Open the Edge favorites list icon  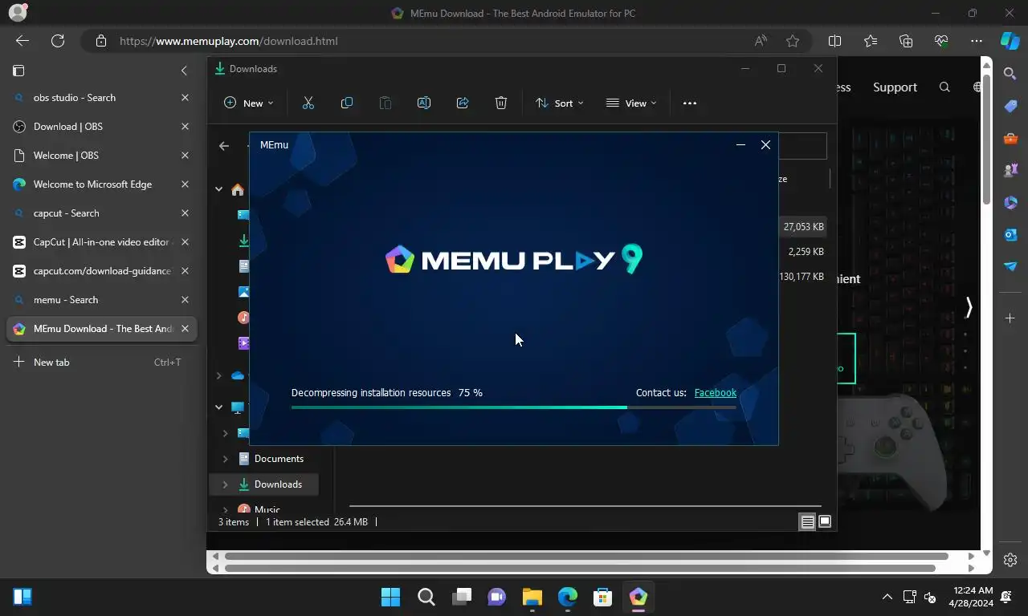pos(871,41)
